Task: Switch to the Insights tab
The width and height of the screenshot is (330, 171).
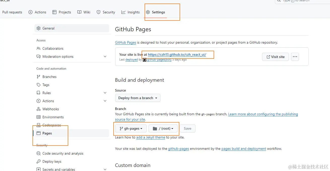Action: point(130,12)
